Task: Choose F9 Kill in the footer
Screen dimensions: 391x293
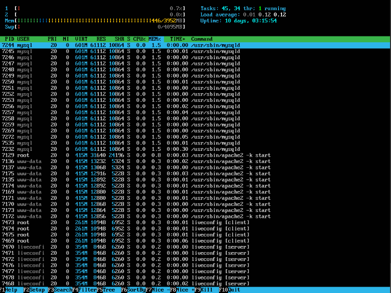Action: [203, 290]
